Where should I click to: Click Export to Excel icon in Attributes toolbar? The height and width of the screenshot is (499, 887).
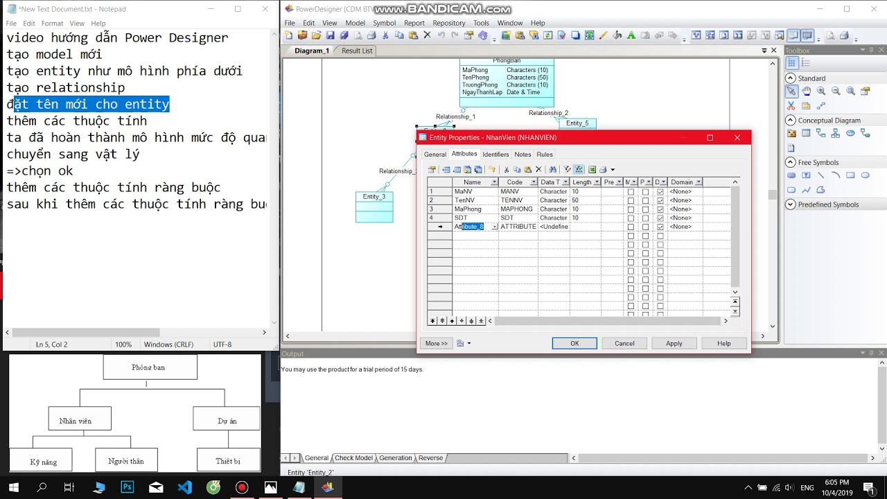[x=592, y=169]
